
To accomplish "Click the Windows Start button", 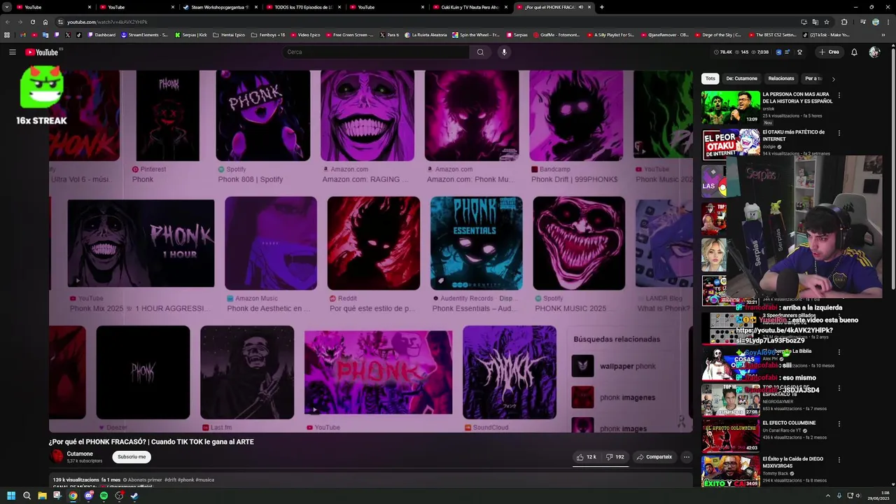I will 11,496.
